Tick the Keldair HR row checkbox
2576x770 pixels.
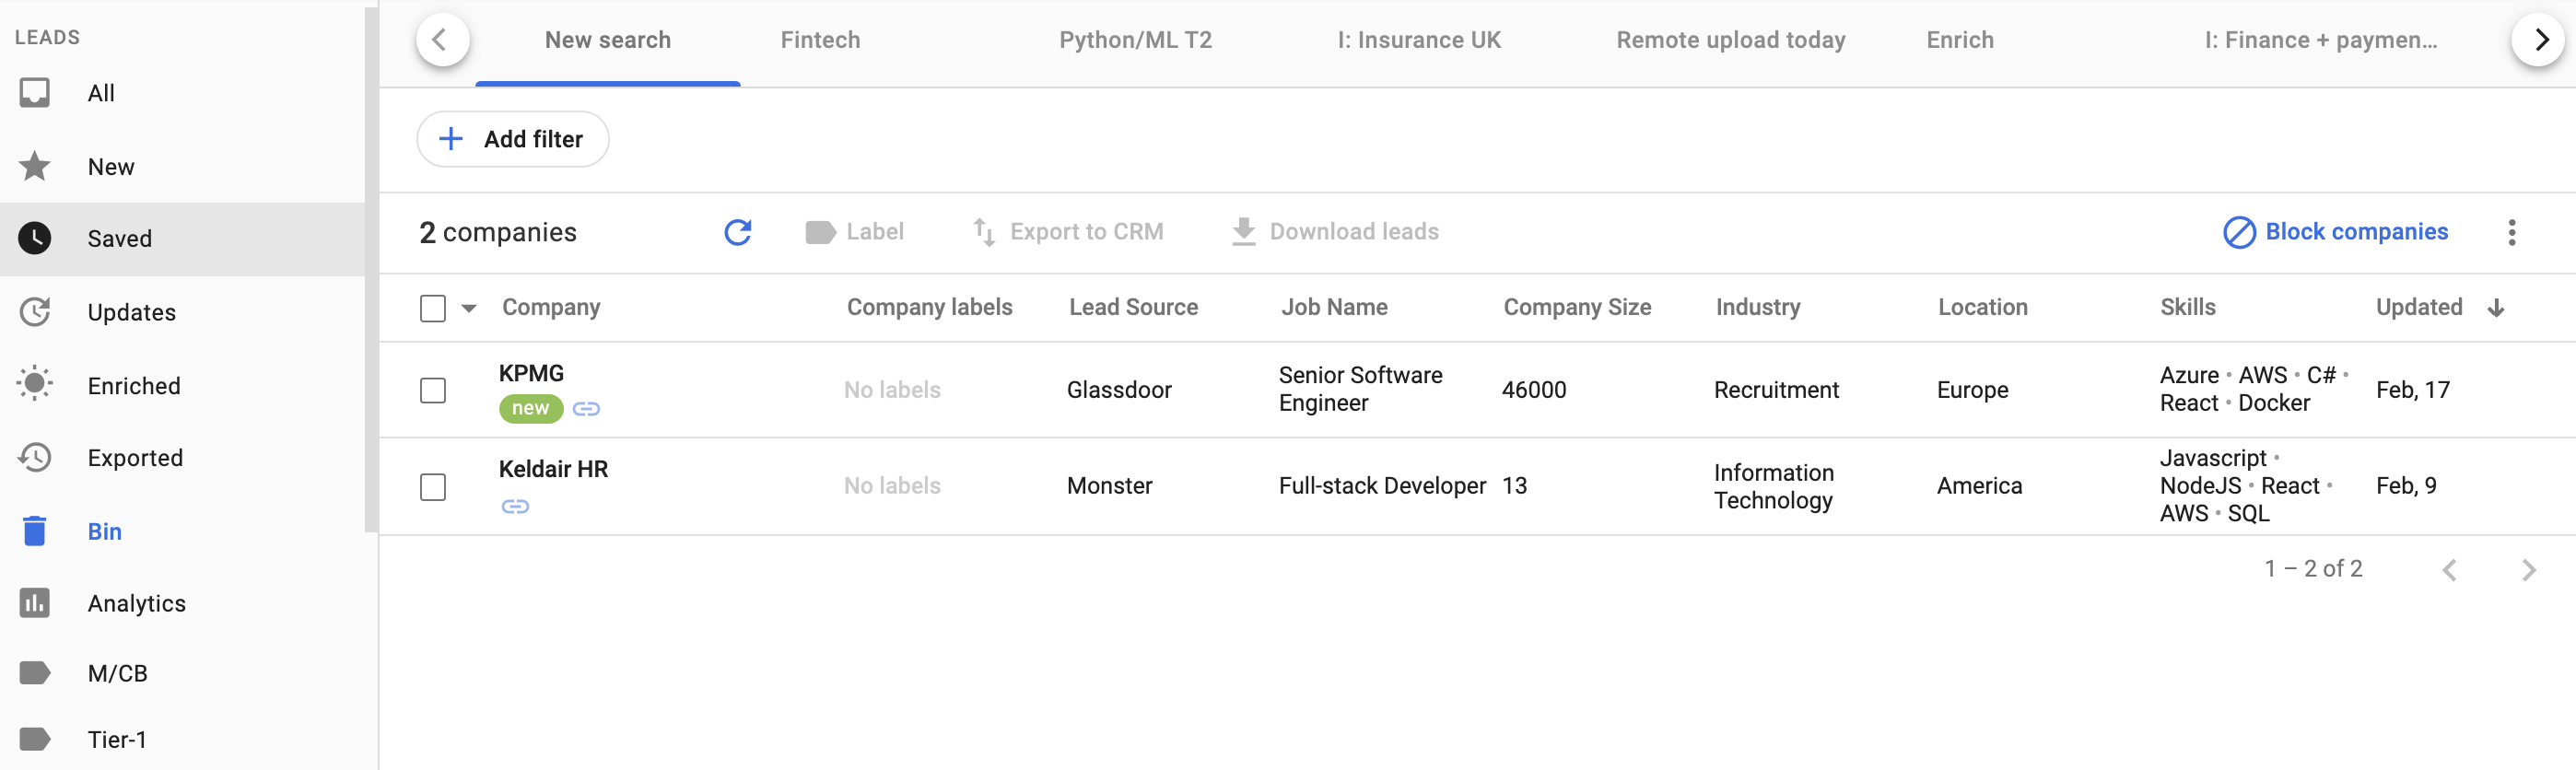pos(433,487)
